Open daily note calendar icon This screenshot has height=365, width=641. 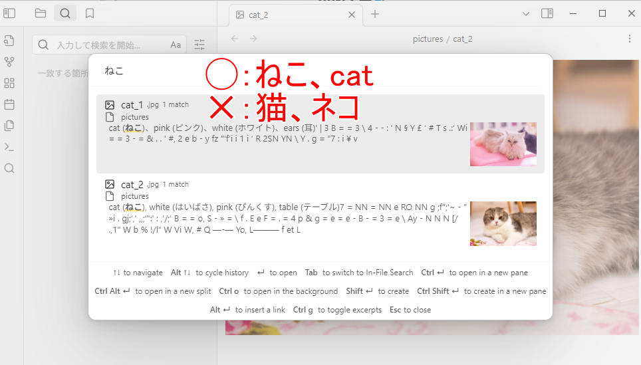[x=9, y=104]
